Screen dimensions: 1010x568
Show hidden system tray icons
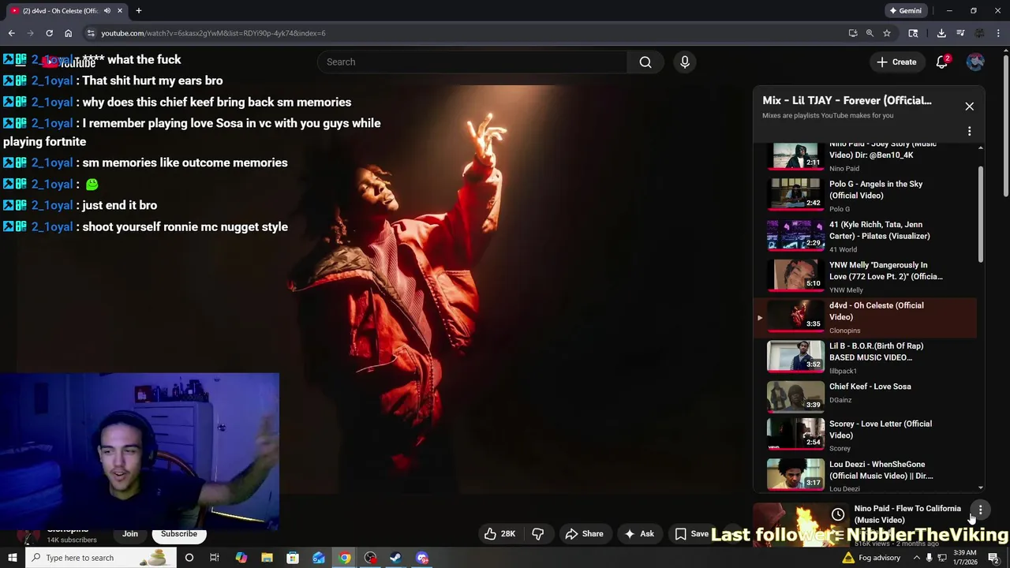(x=916, y=558)
